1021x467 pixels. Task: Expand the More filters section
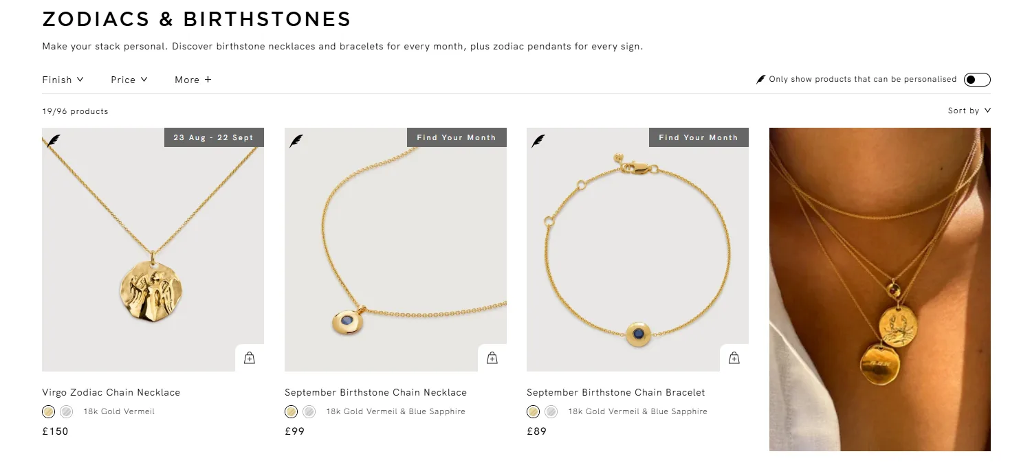(x=193, y=79)
